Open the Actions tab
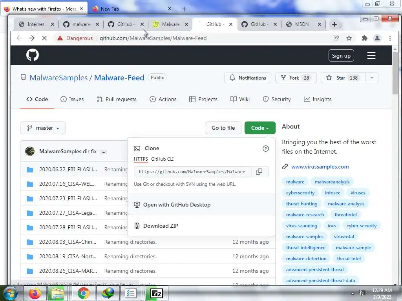Screen dimensions: 402x301 [x=163, y=99]
